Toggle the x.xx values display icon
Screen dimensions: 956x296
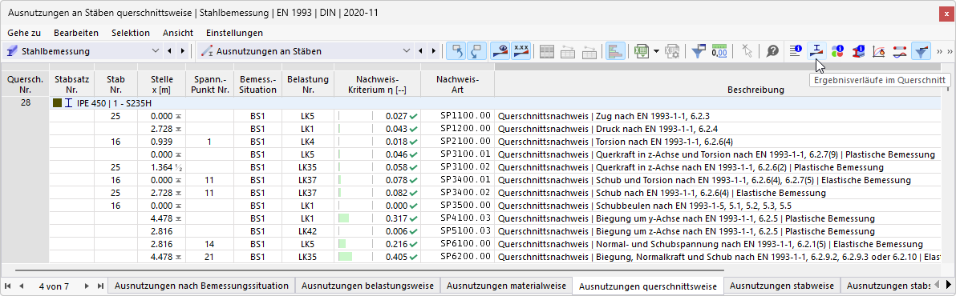[521, 51]
